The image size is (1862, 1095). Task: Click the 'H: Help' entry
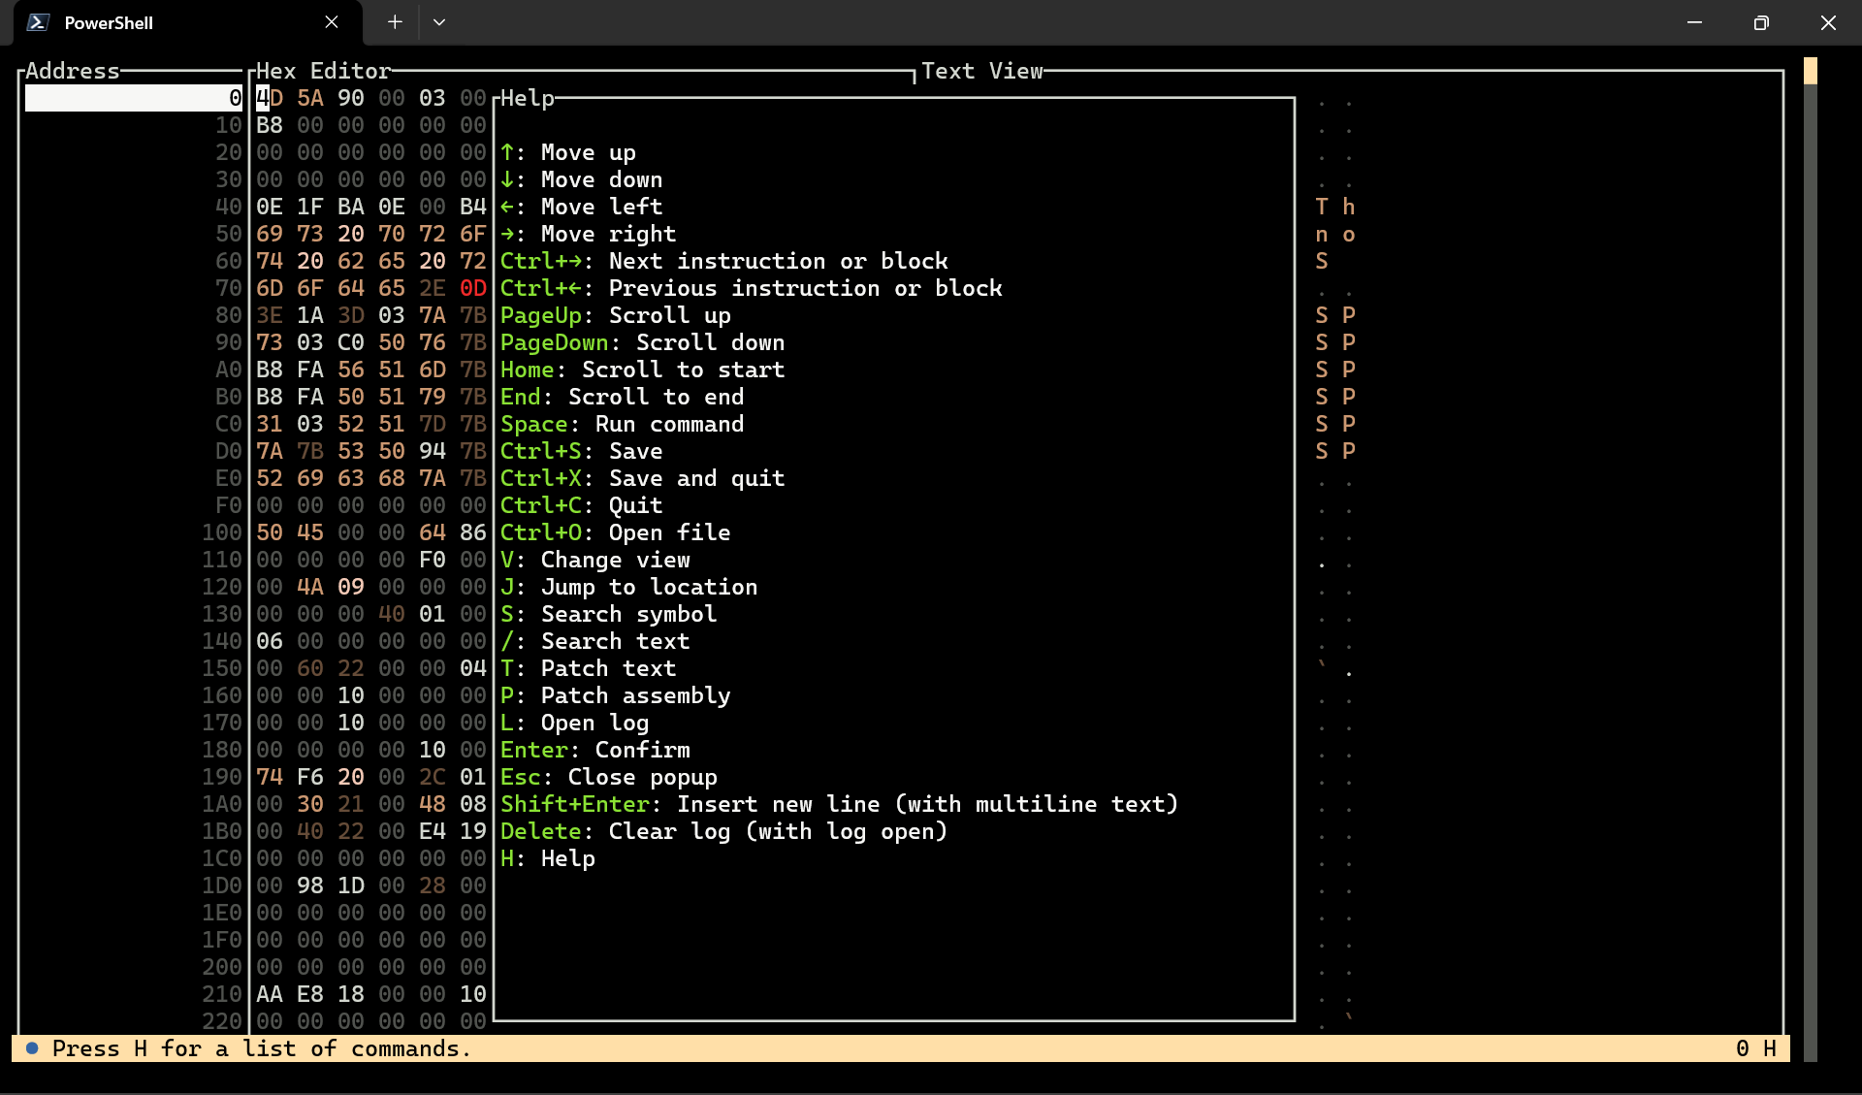(x=547, y=858)
